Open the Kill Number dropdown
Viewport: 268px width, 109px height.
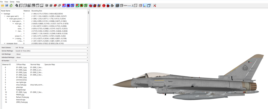pyautogui.click(x=52, y=61)
